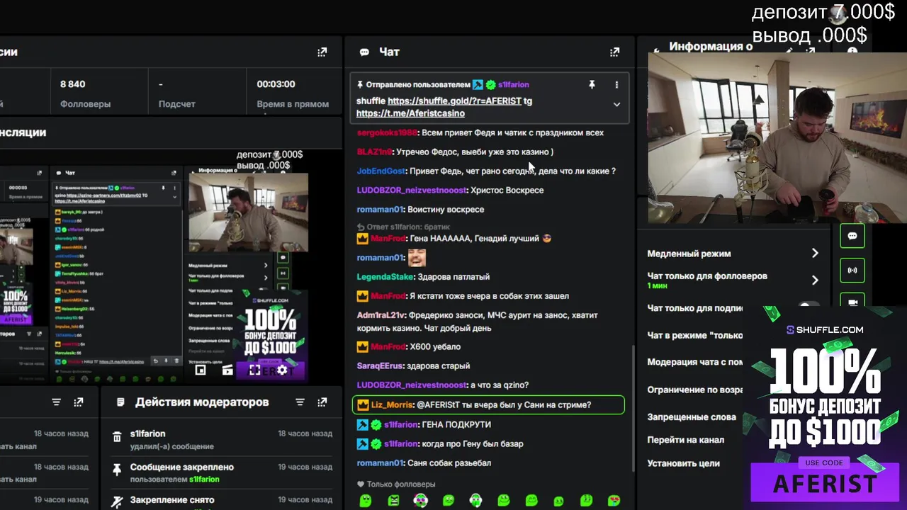This screenshot has height=510, width=907.
Task: Click moderator sword badge on ГЕНА ПОДКРУТИ message
Action: (362, 424)
